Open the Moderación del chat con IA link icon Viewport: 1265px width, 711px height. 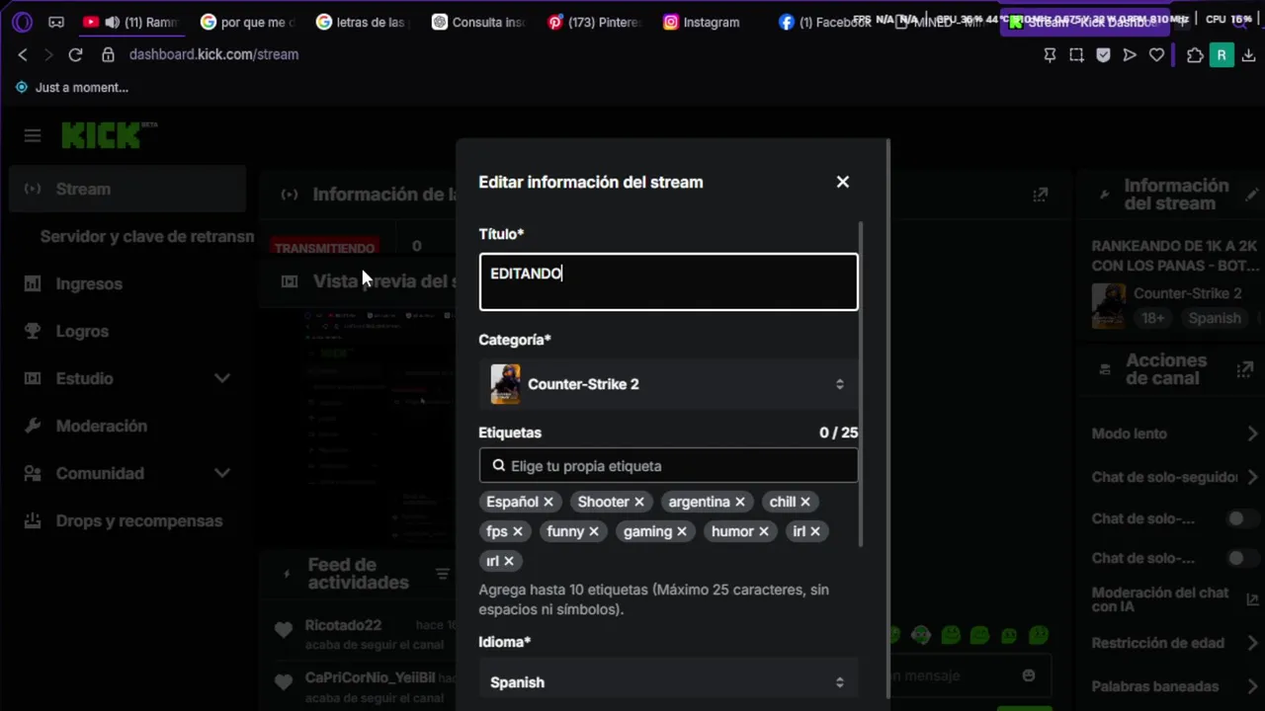pos(1253,599)
